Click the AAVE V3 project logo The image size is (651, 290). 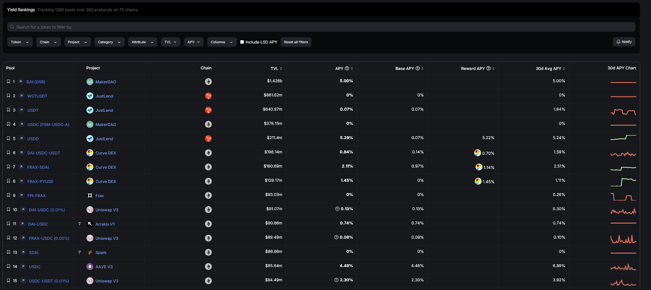(x=90, y=267)
